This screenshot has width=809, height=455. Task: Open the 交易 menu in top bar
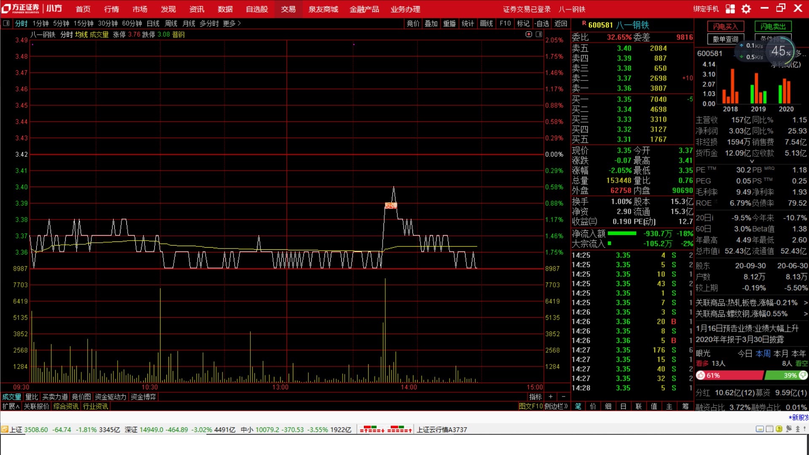pyautogui.click(x=288, y=9)
